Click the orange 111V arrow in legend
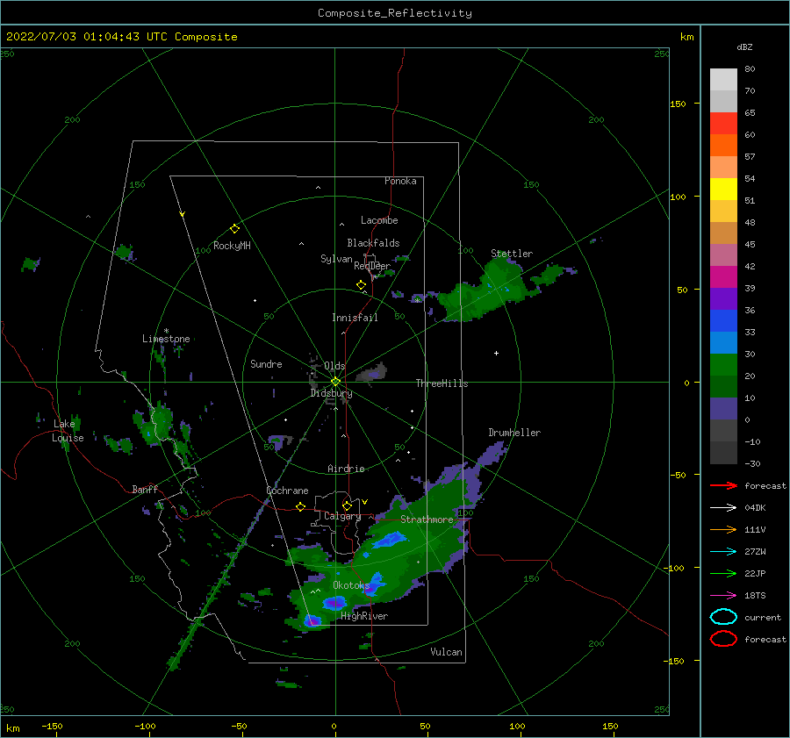Viewport: 790px width, 738px height. [x=723, y=529]
